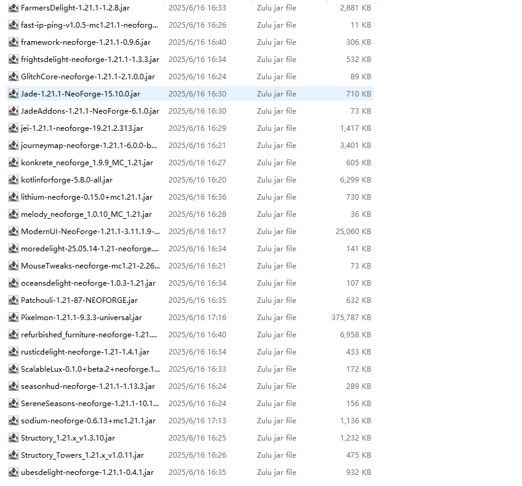Pick the icon beside sodium-neoforge-0.6.13+mc1.21.1.jar
Viewport: 522px width, 486px height.
pyautogui.click(x=13, y=421)
